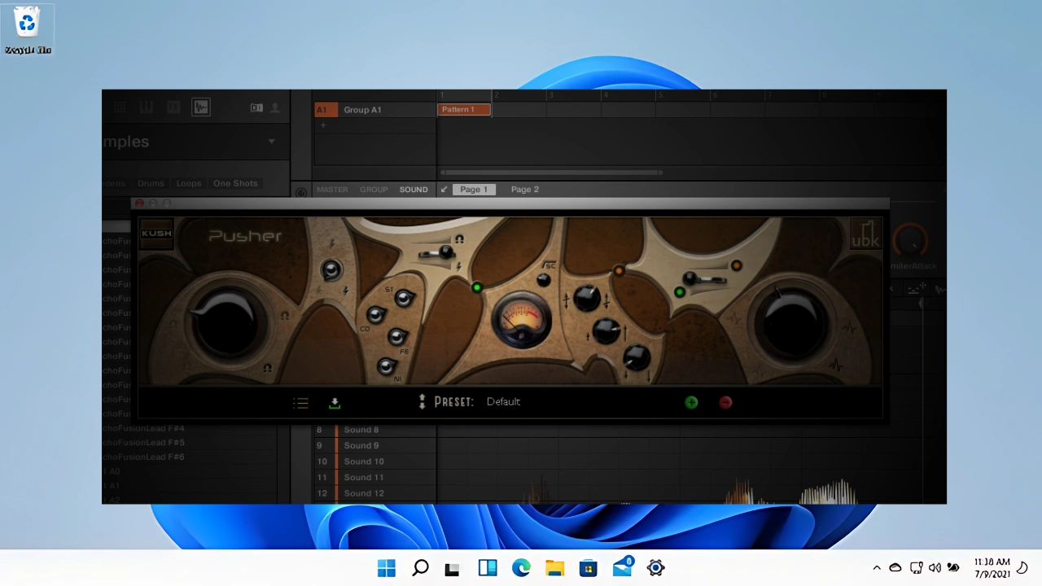1042x586 pixels.
Task: Select Group A1 row
Action: click(375, 110)
